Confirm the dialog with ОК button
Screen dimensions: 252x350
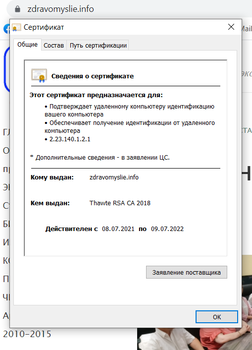[x=217, y=317]
